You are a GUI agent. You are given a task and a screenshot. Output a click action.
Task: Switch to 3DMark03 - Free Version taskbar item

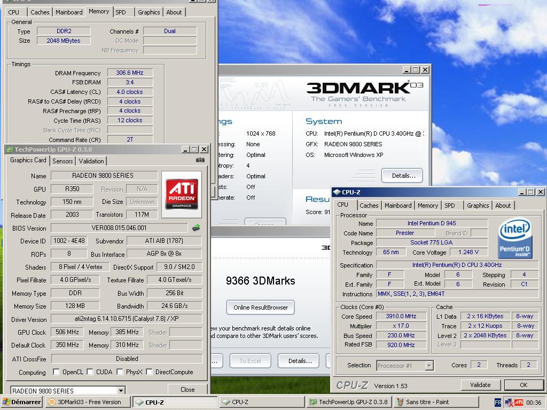[x=88, y=402]
